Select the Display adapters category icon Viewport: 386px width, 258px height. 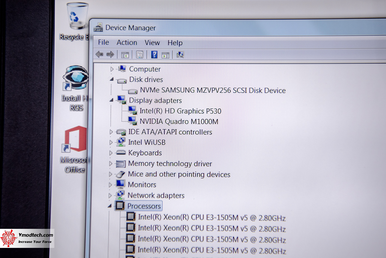(x=122, y=100)
